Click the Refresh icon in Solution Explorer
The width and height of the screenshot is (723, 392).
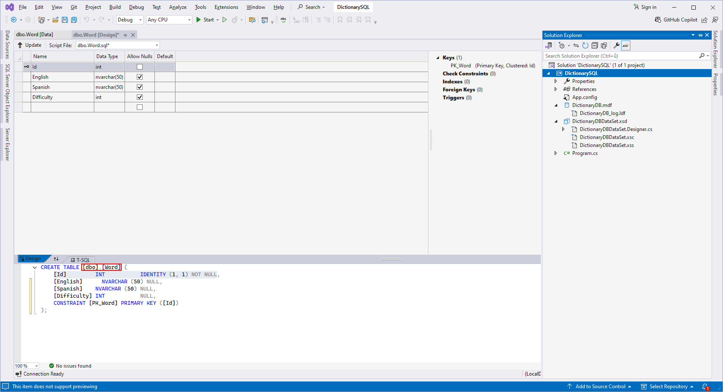585,45
